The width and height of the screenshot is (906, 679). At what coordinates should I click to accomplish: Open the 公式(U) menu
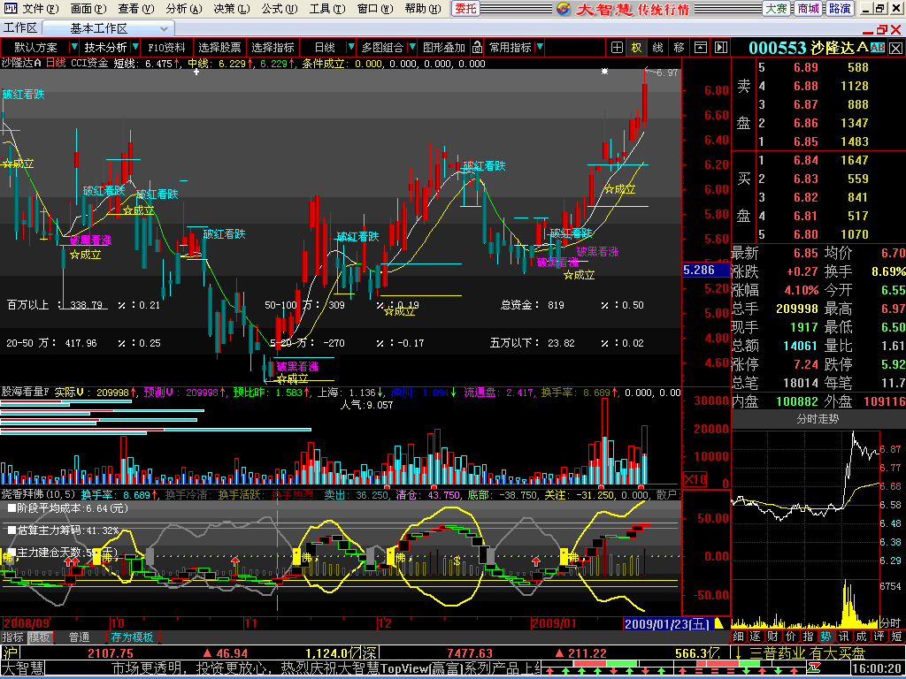pos(280,9)
